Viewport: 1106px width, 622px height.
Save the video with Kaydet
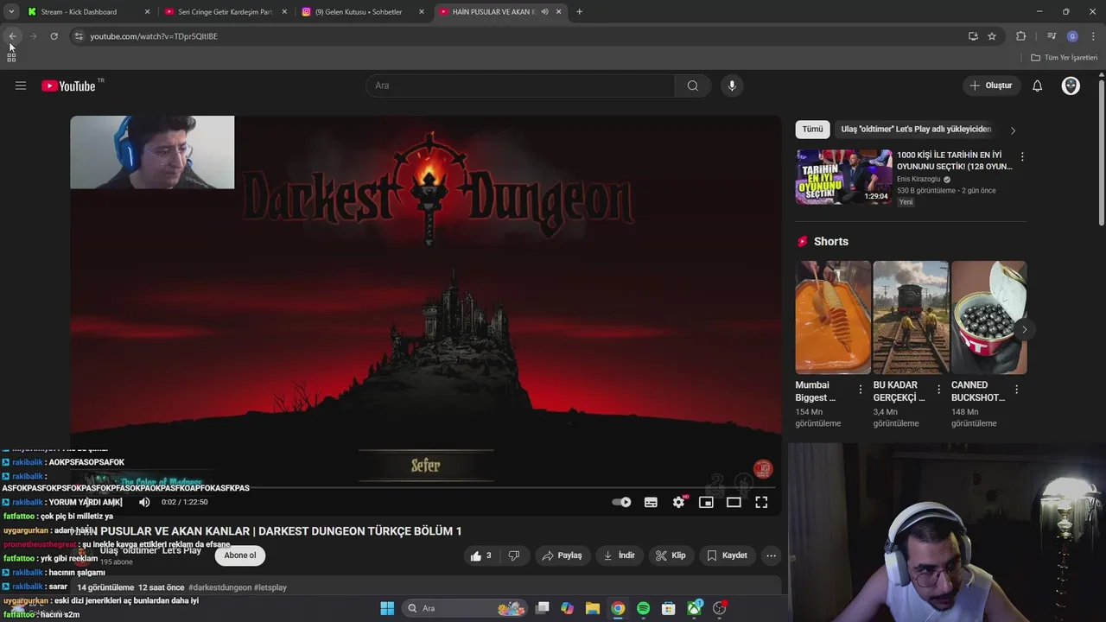tap(727, 555)
